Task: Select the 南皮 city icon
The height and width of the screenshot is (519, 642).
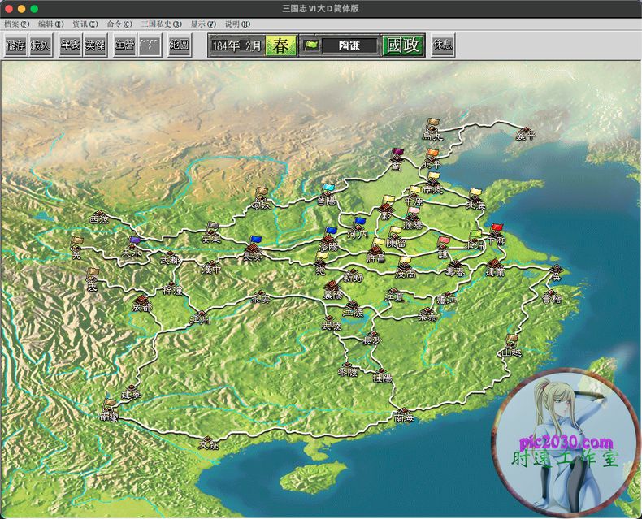Action: pos(433,184)
